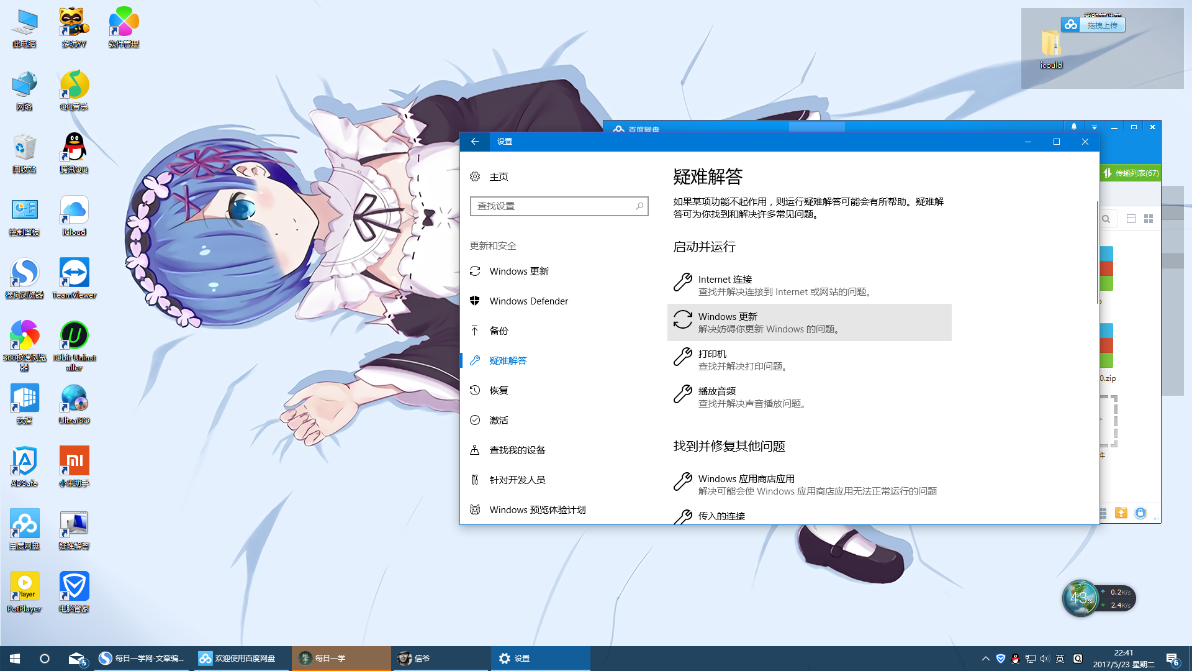Screen dimensions: 1192x671
Task: Click the 拖拽上传 upload widget
Action: point(1094,25)
